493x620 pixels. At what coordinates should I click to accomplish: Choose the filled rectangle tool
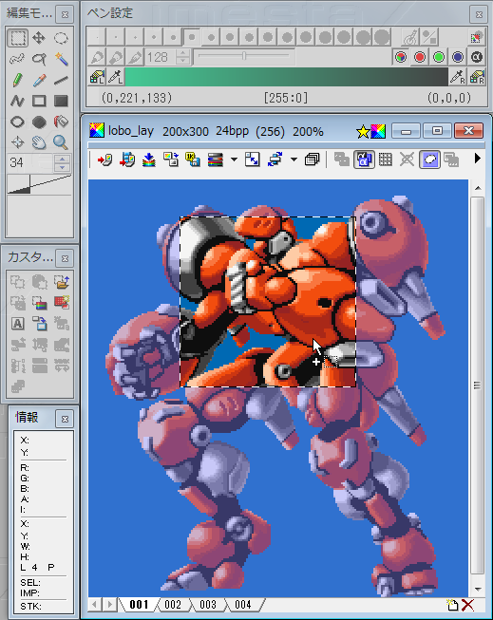pos(61,101)
